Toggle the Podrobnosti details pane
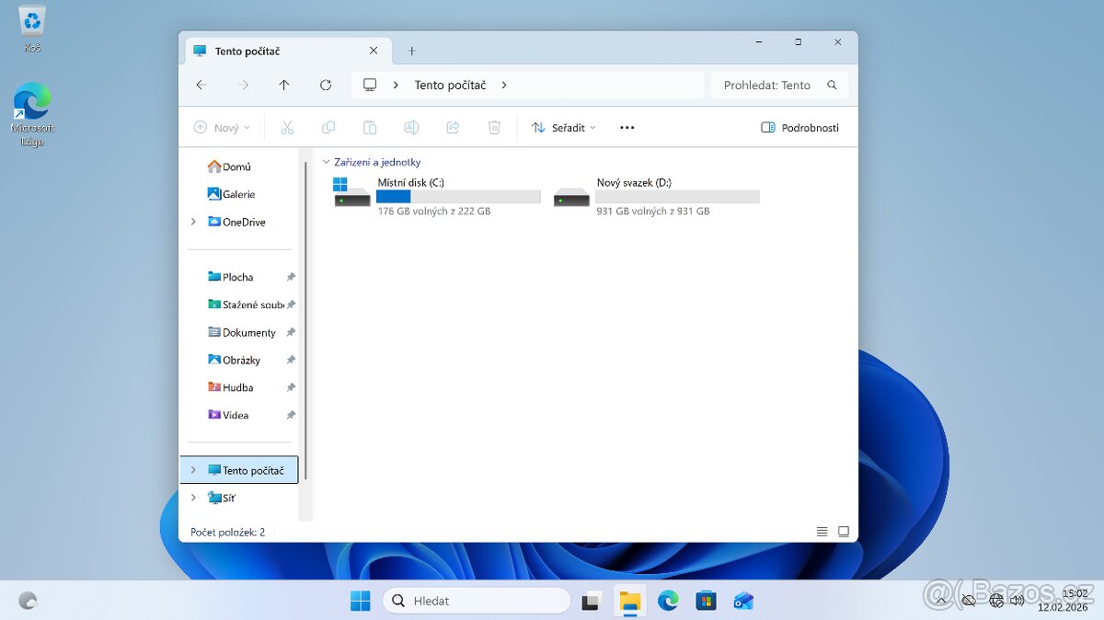This screenshot has height=620, width=1104. coord(799,128)
